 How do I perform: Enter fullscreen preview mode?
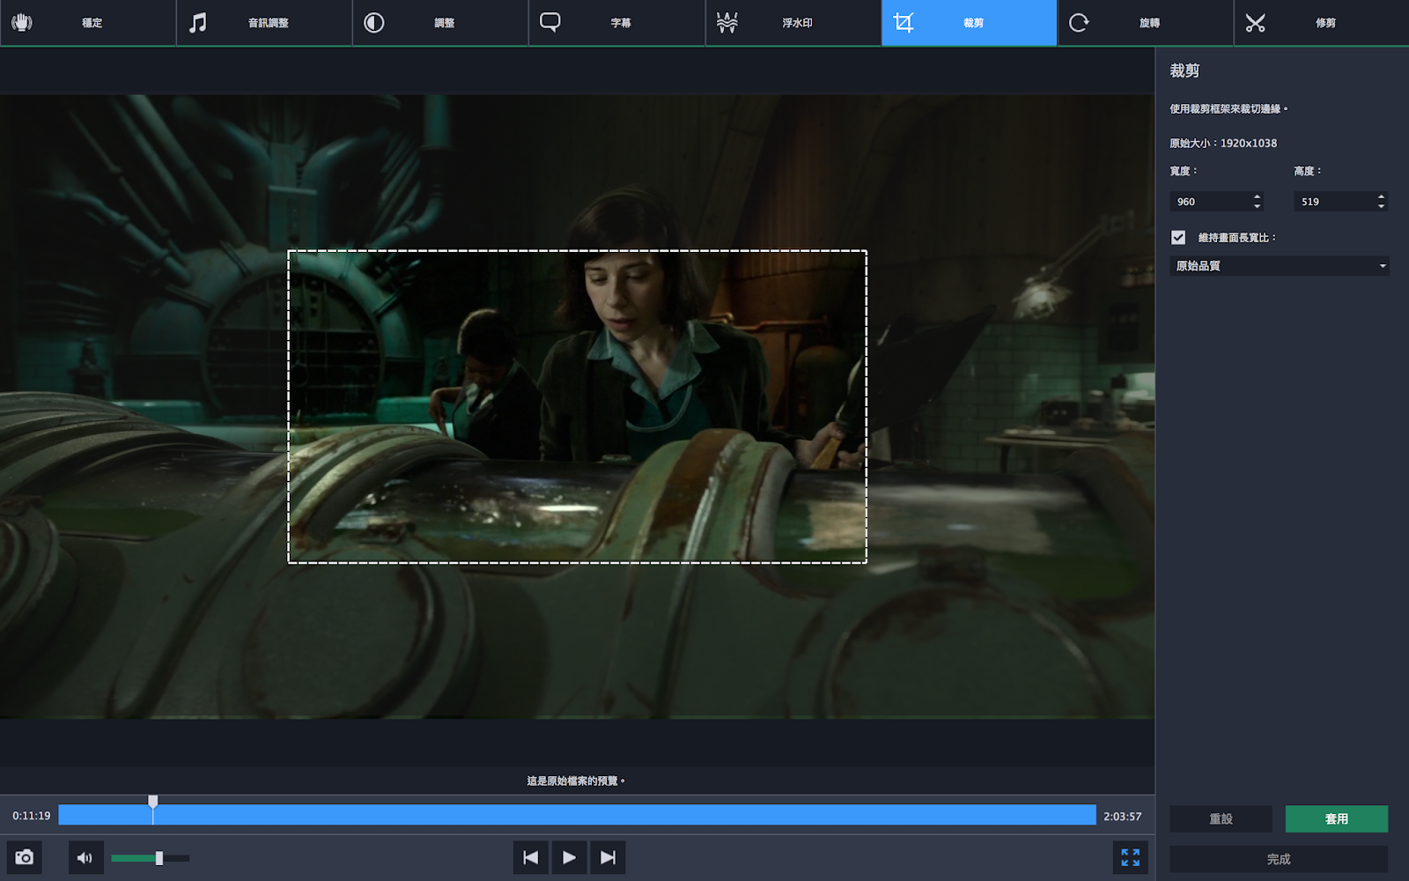tap(1131, 857)
